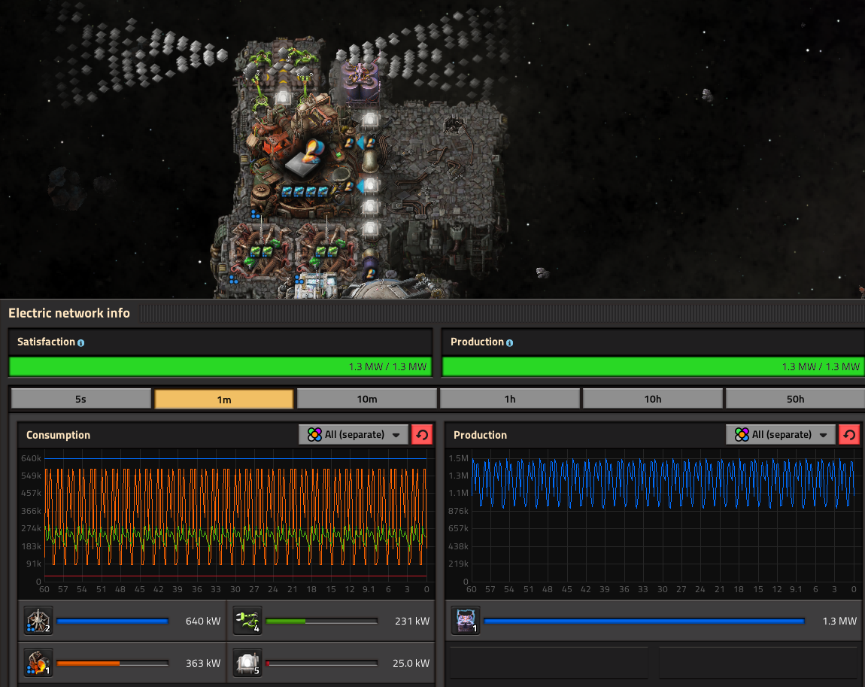Image resolution: width=865 pixels, height=687 pixels.
Task: Click the 25.0 kW value text
Action: pyautogui.click(x=411, y=663)
